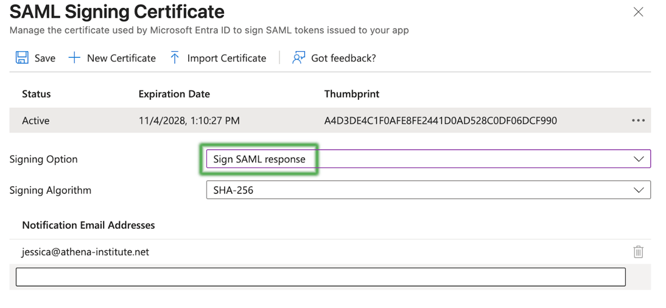Click the certificate thumbprint value
This screenshot has height=308, width=666.
point(440,121)
